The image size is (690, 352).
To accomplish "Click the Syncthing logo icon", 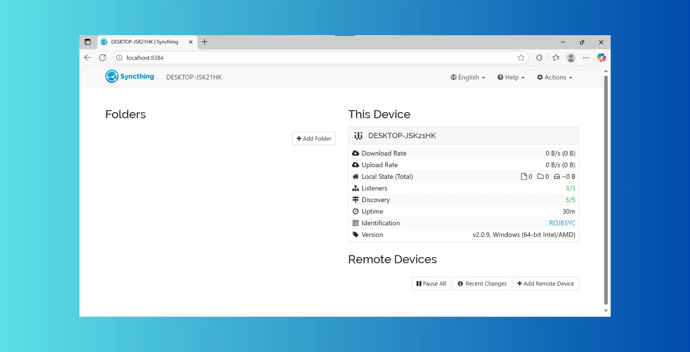I will click(x=111, y=77).
